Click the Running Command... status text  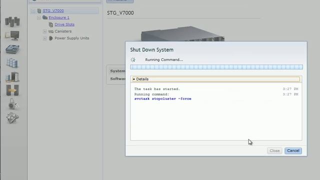164,59
